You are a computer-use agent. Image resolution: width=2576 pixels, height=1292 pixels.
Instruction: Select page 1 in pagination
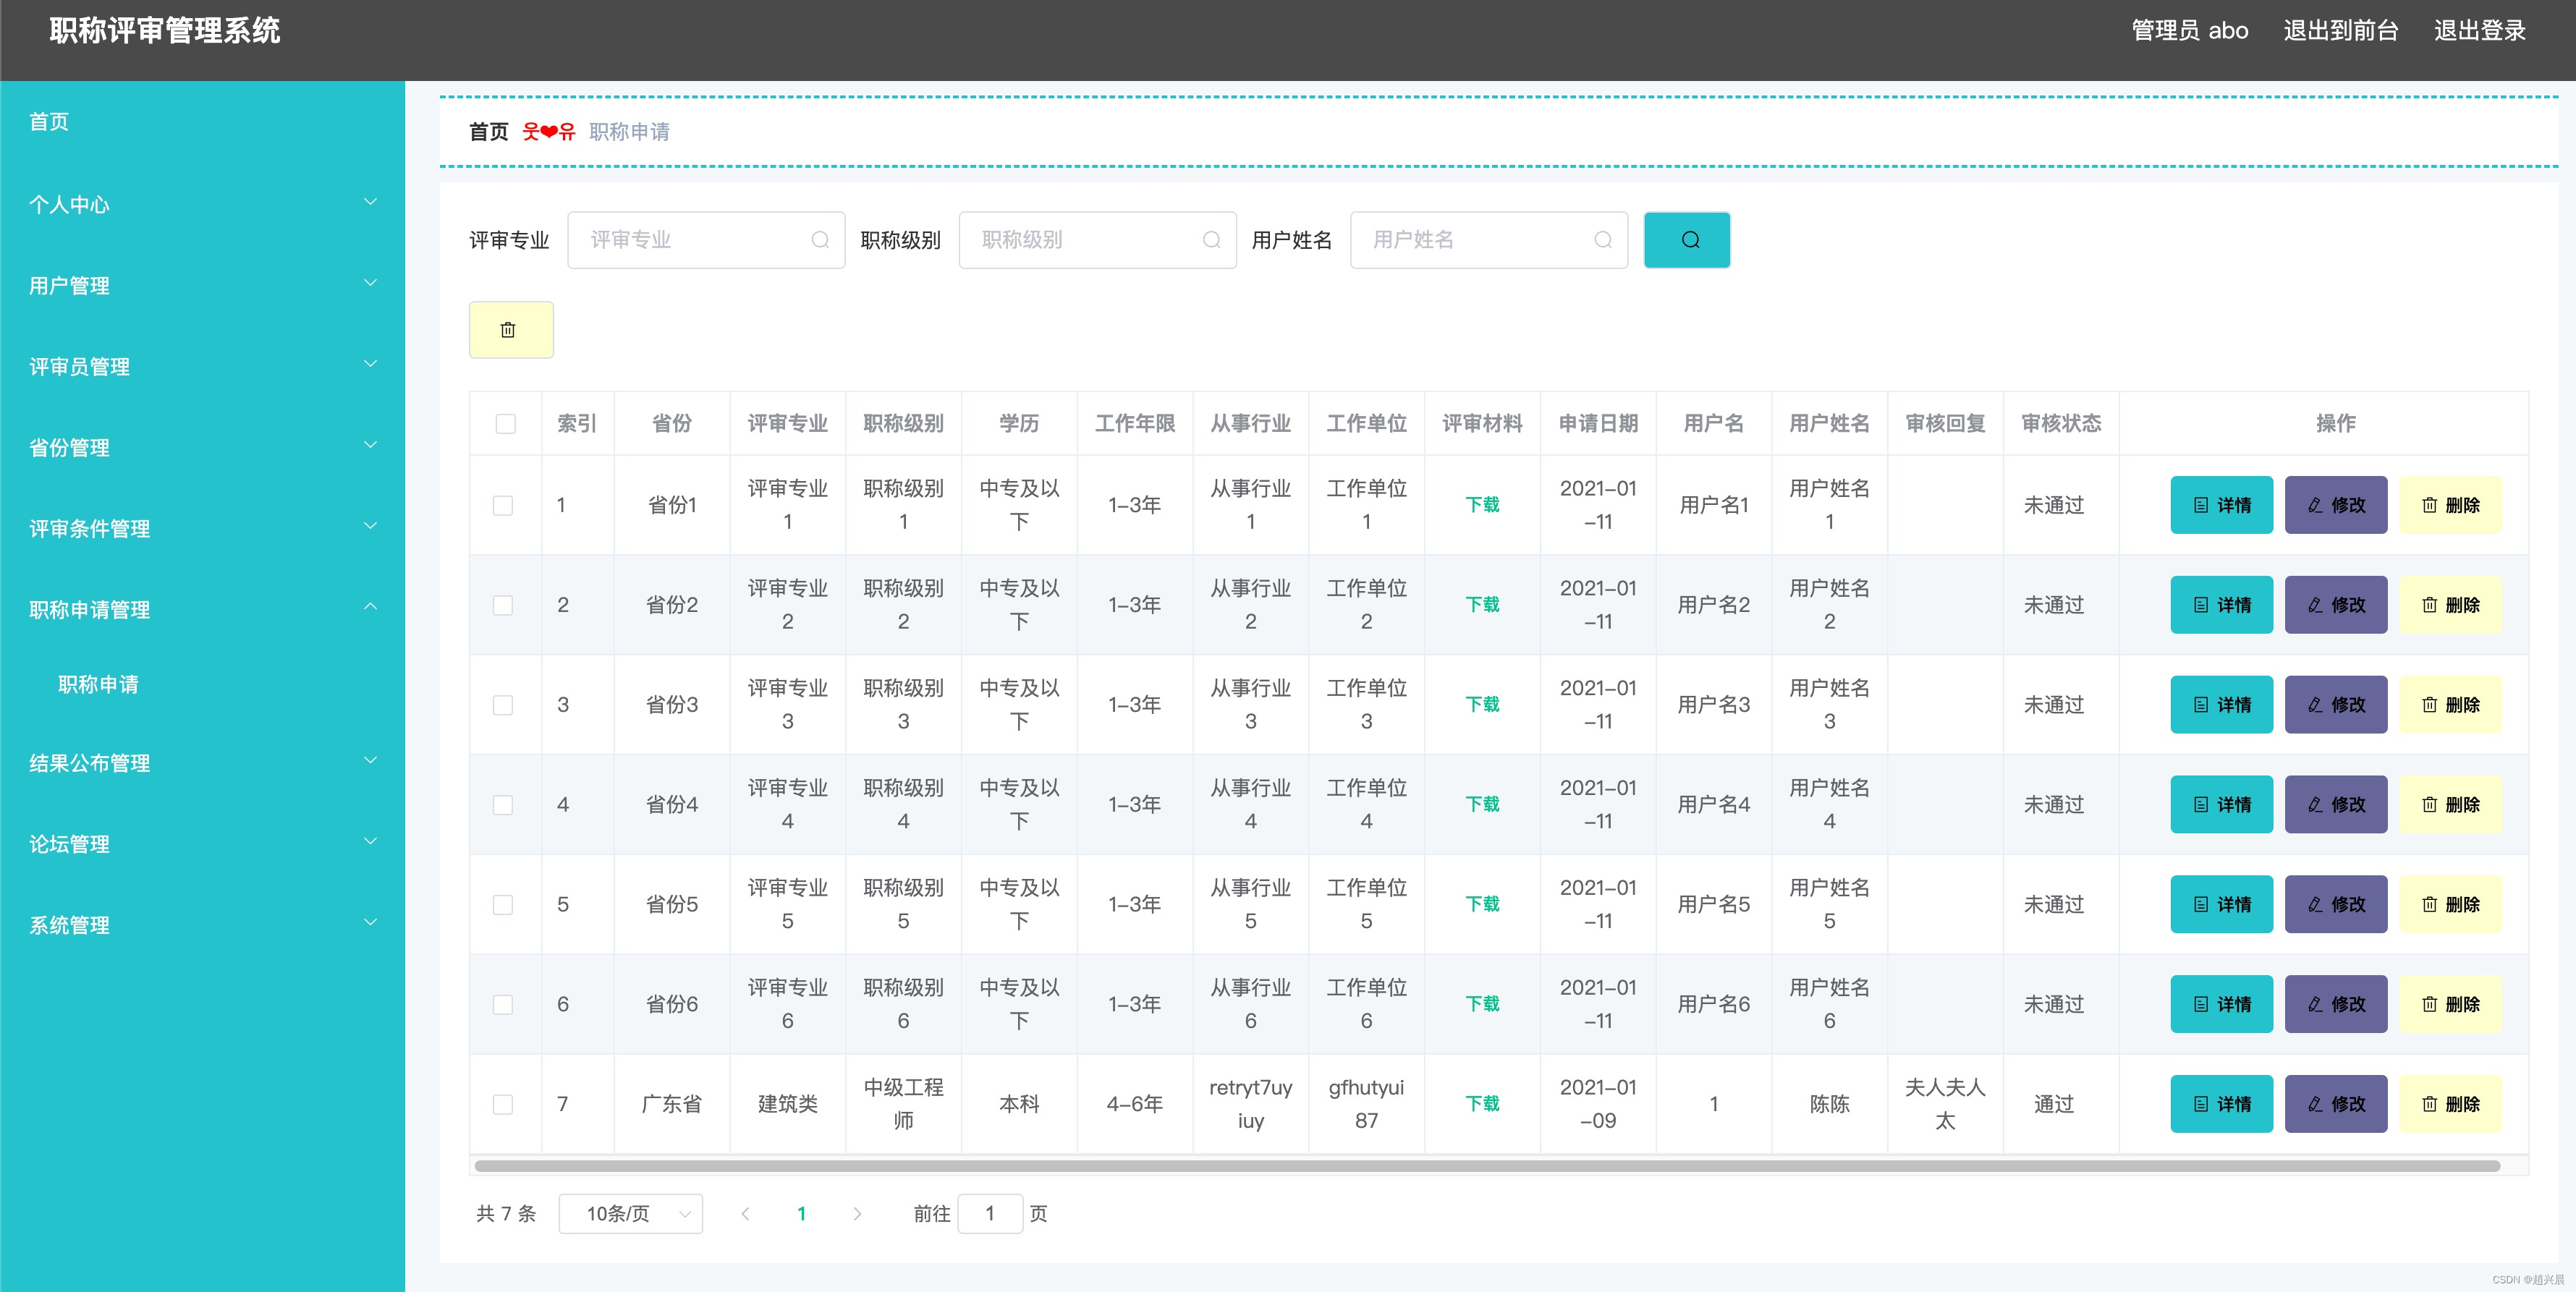801,1213
